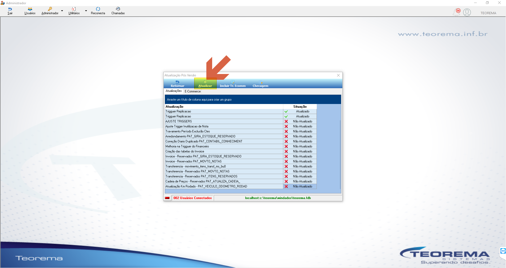This screenshot has height=268, width=506.
Task: Minimize the Administrador window
Action: [x=475, y=3]
